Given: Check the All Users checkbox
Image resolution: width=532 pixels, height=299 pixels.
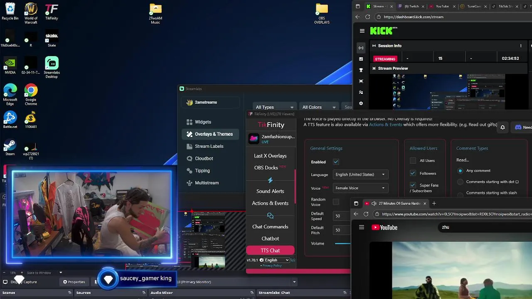Looking at the screenshot, I should pyautogui.click(x=413, y=161).
